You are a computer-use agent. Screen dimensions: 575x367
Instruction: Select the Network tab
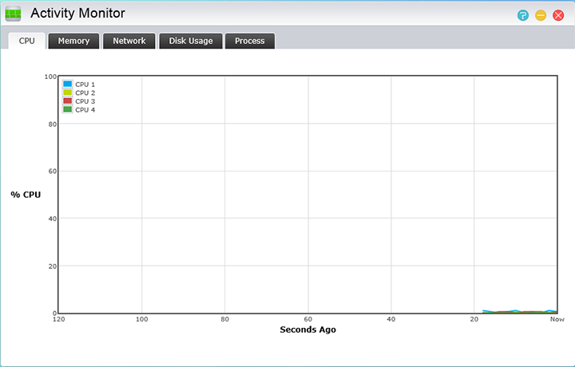click(129, 41)
